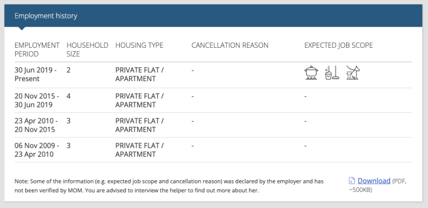Click the note about unverified MOM information
This screenshot has height=208, width=428.
point(169,186)
